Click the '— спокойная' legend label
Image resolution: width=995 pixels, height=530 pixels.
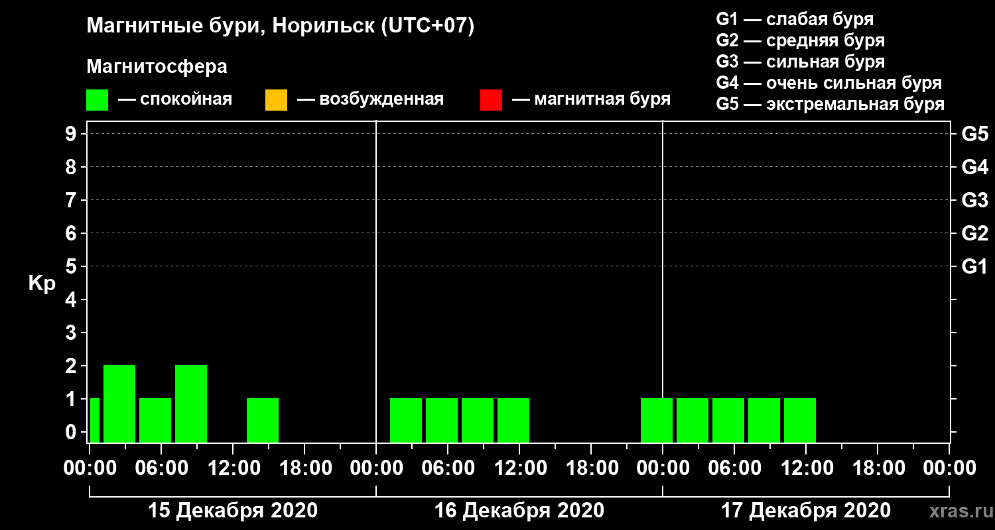tap(175, 99)
